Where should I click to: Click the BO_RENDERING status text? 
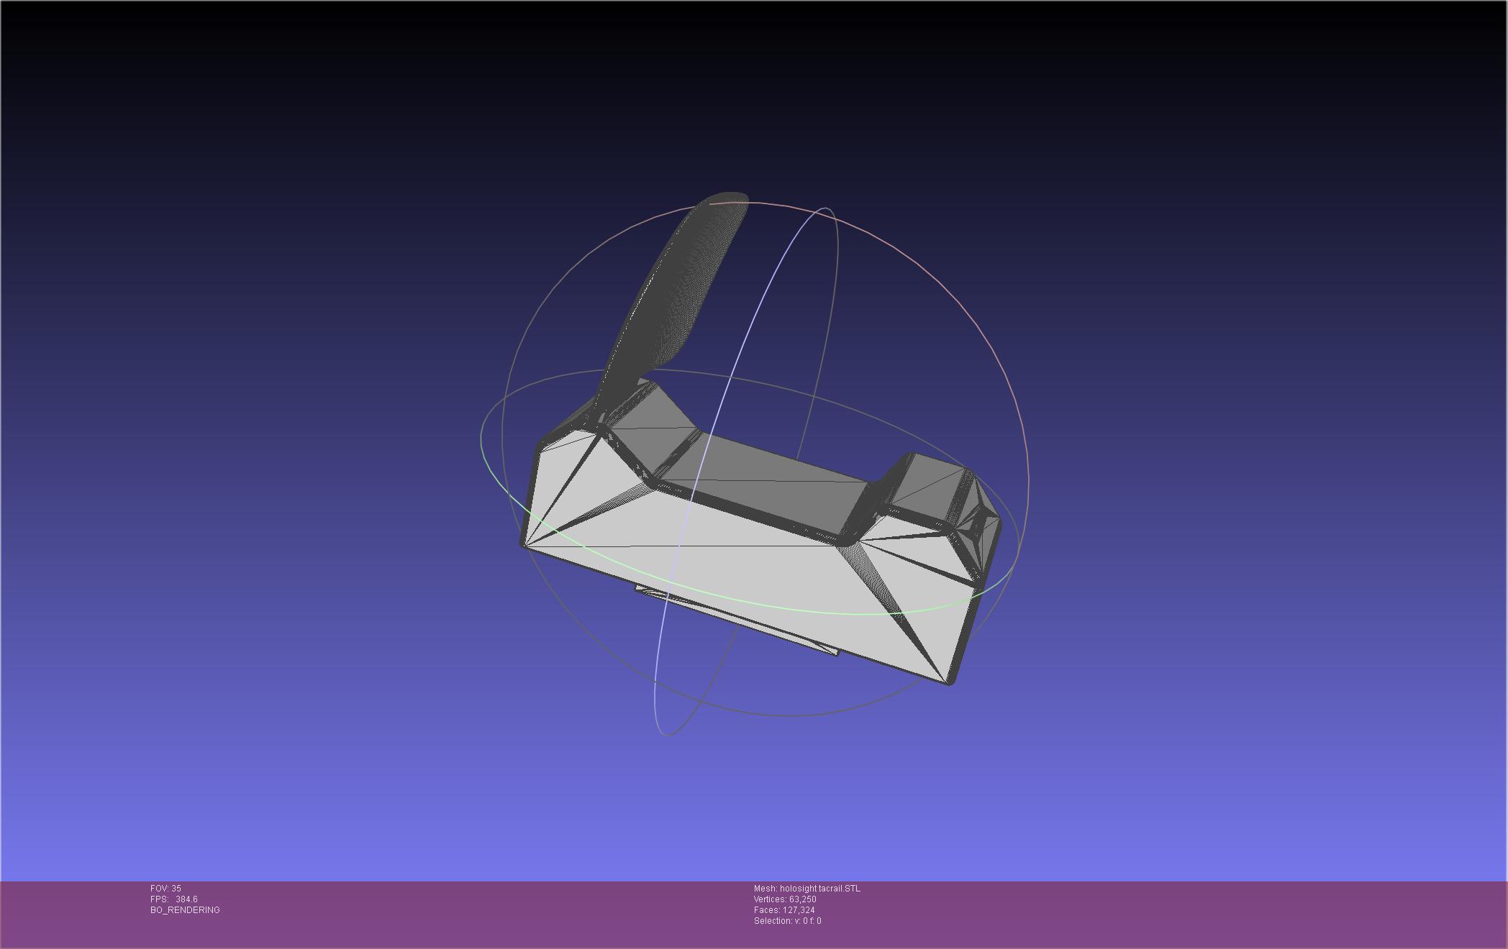(185, 910)
